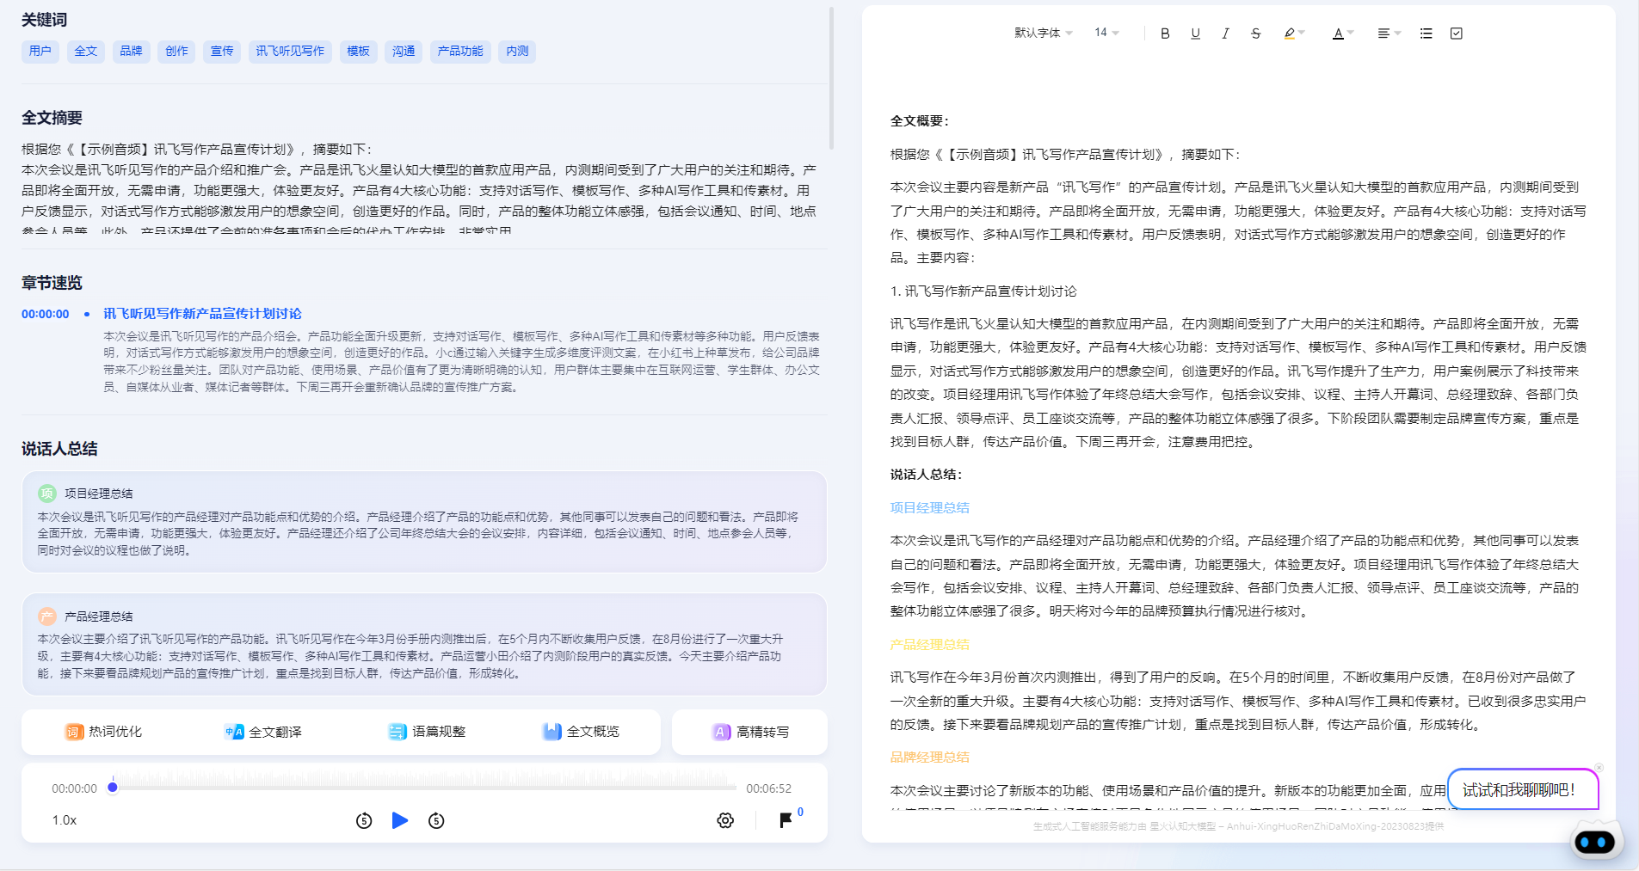
Task: Toggle bold formatting
Action: pyautogui.click(x=1165, y=34)
